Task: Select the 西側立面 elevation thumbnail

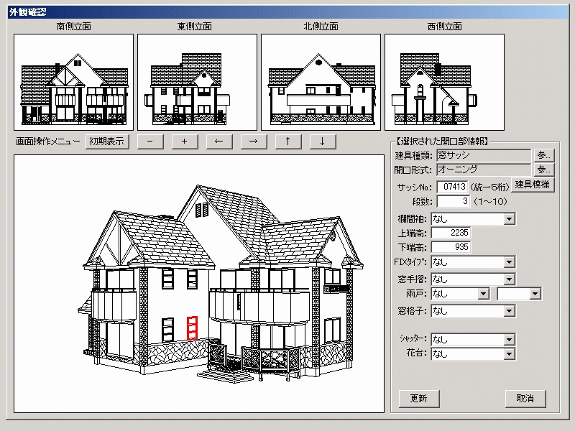Action: 444,81
